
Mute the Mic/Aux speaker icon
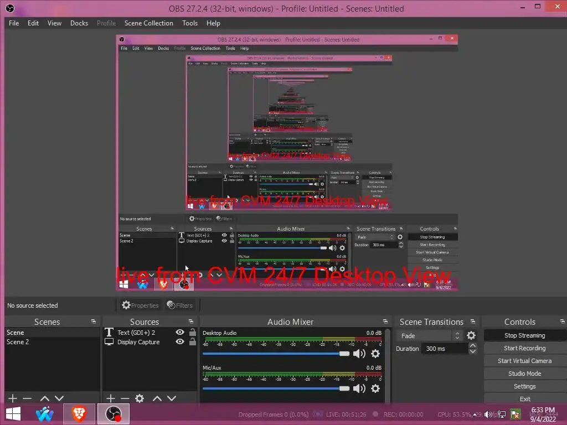359,388
